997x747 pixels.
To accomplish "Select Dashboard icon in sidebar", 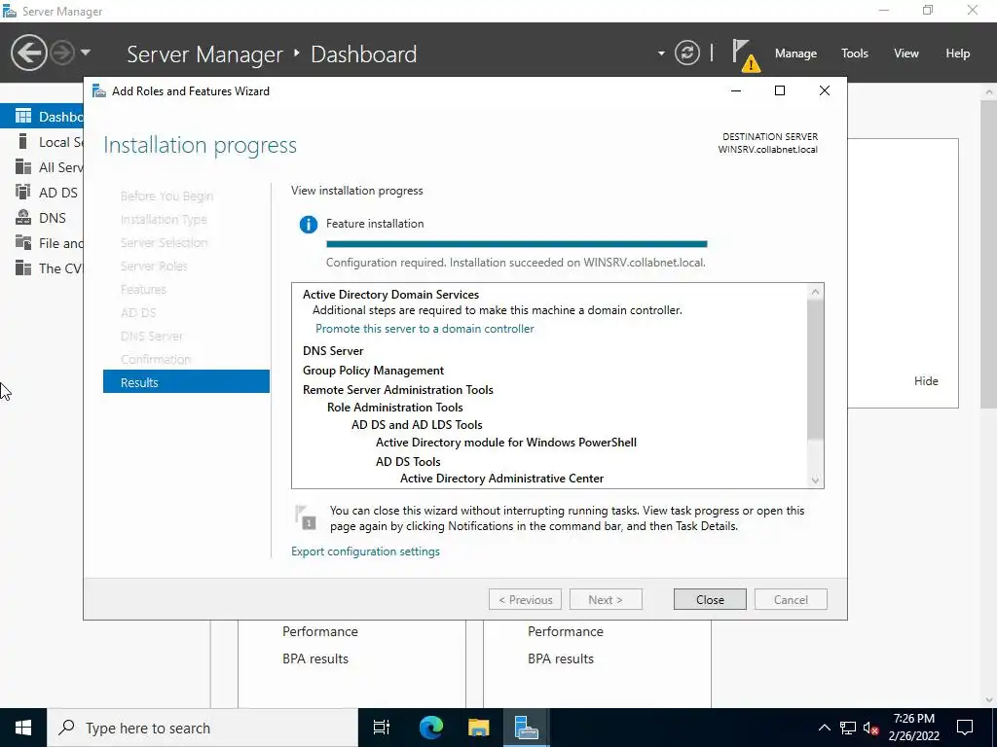I will click(23, 117).
